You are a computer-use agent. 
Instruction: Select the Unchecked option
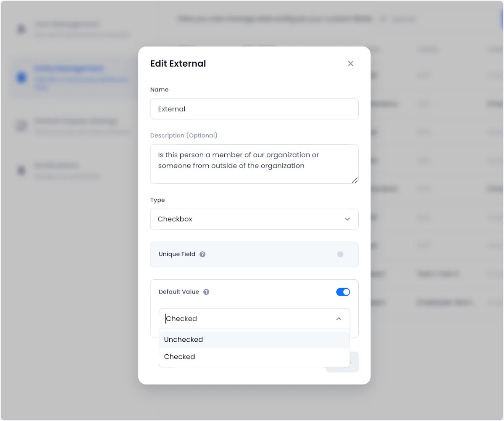pyautogui.click(x=254, y=340)
